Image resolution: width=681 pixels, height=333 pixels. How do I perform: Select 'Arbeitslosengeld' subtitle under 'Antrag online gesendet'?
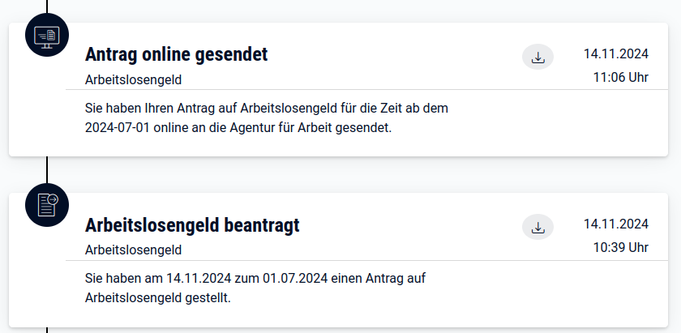(x=133, y=80)
